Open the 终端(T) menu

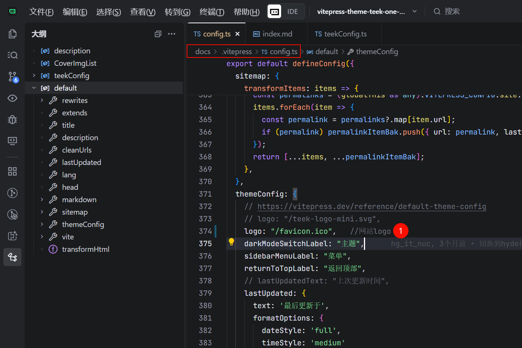pyautogui.click(x=212, y=12)
